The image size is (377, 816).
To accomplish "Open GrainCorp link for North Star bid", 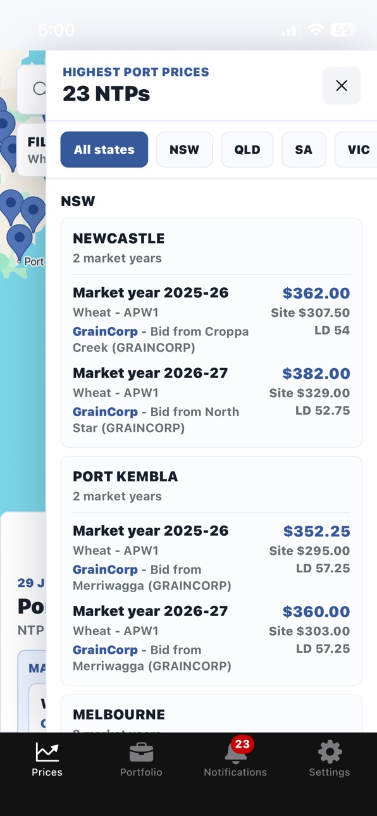I will [105, 411].
